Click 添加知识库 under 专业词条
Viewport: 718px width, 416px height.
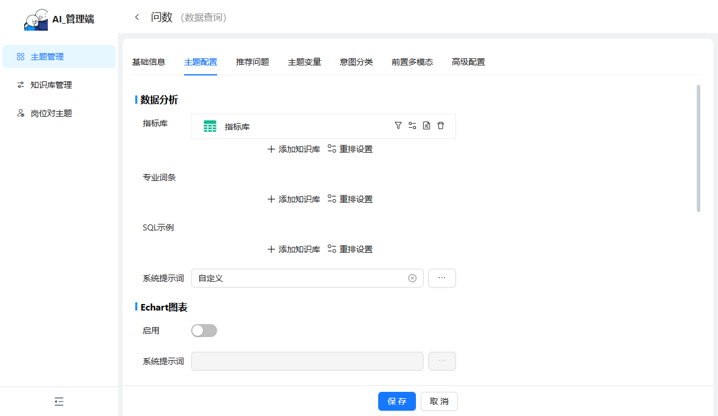click(294, 199)
